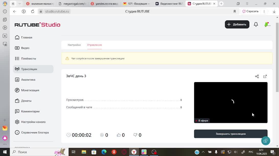Click the page vertical scrollbar
Screen dimensions: 279x156
(277, 57)
